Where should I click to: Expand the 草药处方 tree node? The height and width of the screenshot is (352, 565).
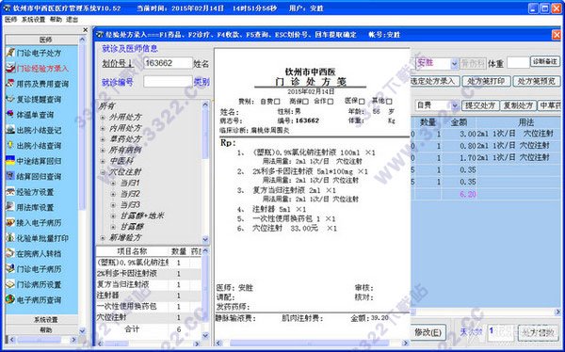(103, 139)
